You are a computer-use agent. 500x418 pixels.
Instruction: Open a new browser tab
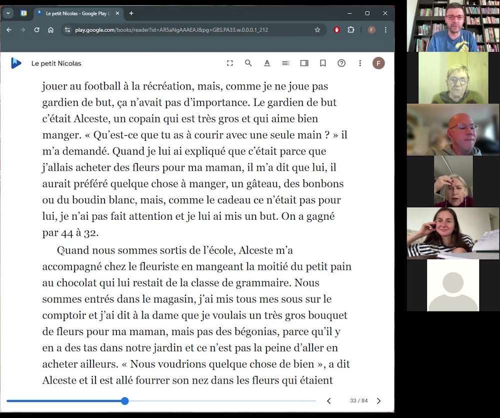(131, 13)
